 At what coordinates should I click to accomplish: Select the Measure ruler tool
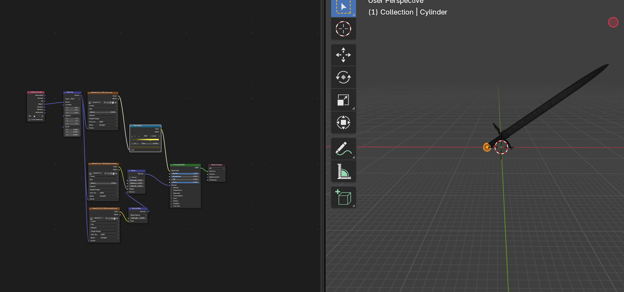pos(343,171)
